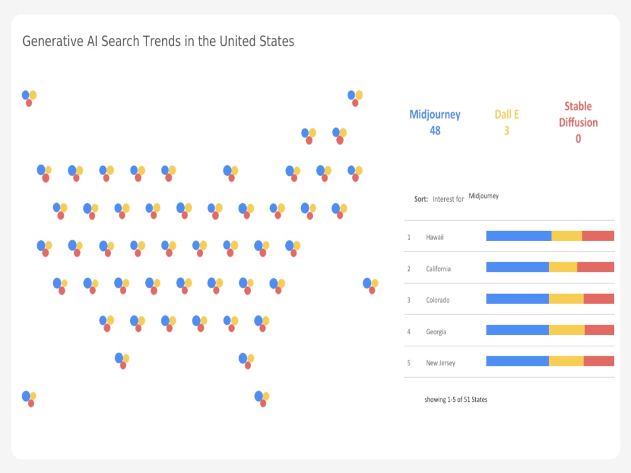Click Georgia's yellow Dall E bar segment
631x473 pixels.
(x=567, y=330)
